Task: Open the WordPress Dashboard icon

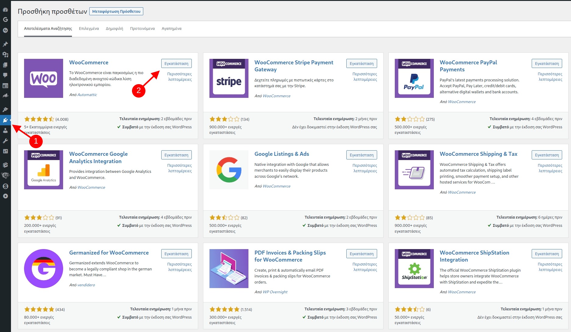Action: [5, 9]
